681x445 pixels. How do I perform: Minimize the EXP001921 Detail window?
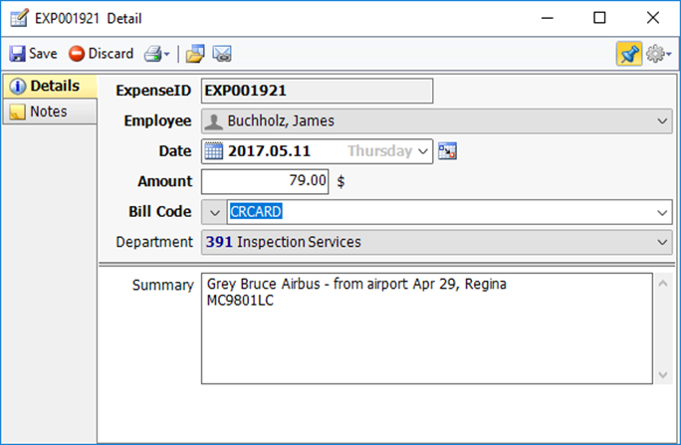(x=548, y=18)
